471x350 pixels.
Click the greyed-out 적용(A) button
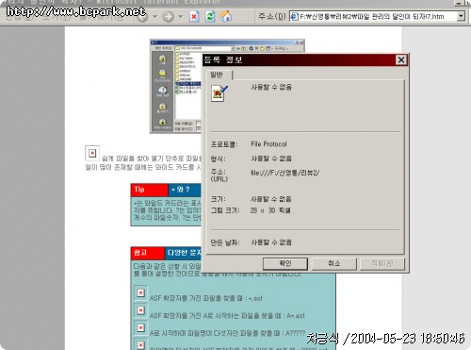pyautogui.click(x=382, y=263)
